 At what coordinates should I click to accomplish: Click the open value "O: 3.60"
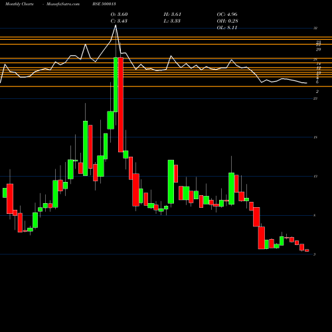tap(119, 15)
